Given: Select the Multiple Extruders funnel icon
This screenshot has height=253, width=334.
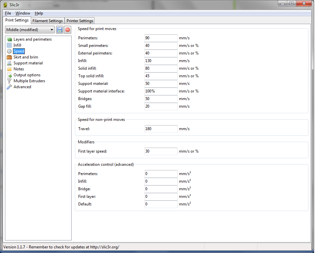Looking at the screenshot, I should [x=9, y=81].
